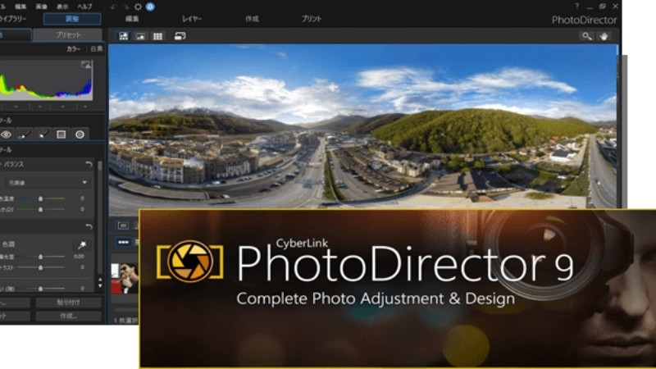Open the レイヤー tab
The image size is (656, 369).
point(192,18)
